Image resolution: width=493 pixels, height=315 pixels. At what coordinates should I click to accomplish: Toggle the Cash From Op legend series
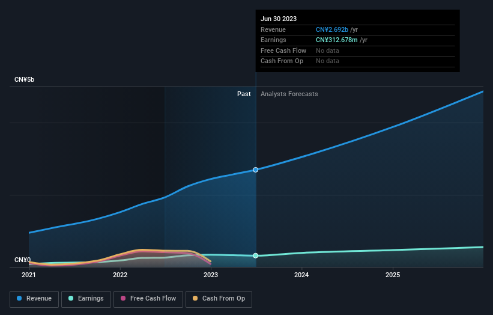click(x=219, y=299)
